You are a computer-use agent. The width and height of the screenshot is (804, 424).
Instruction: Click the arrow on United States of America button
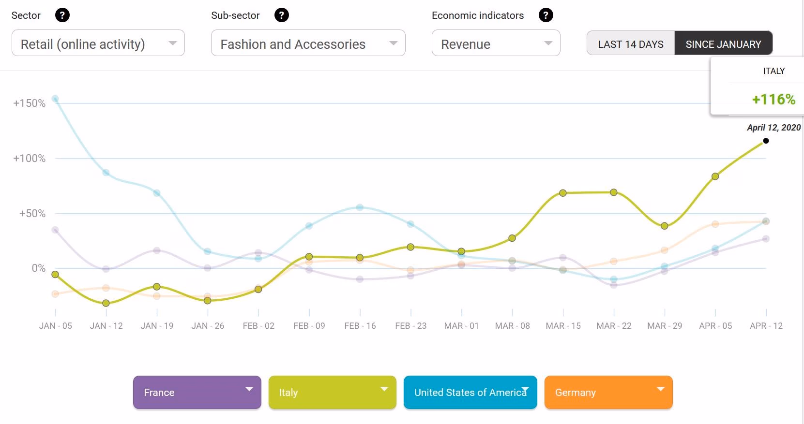pos(525,389)
